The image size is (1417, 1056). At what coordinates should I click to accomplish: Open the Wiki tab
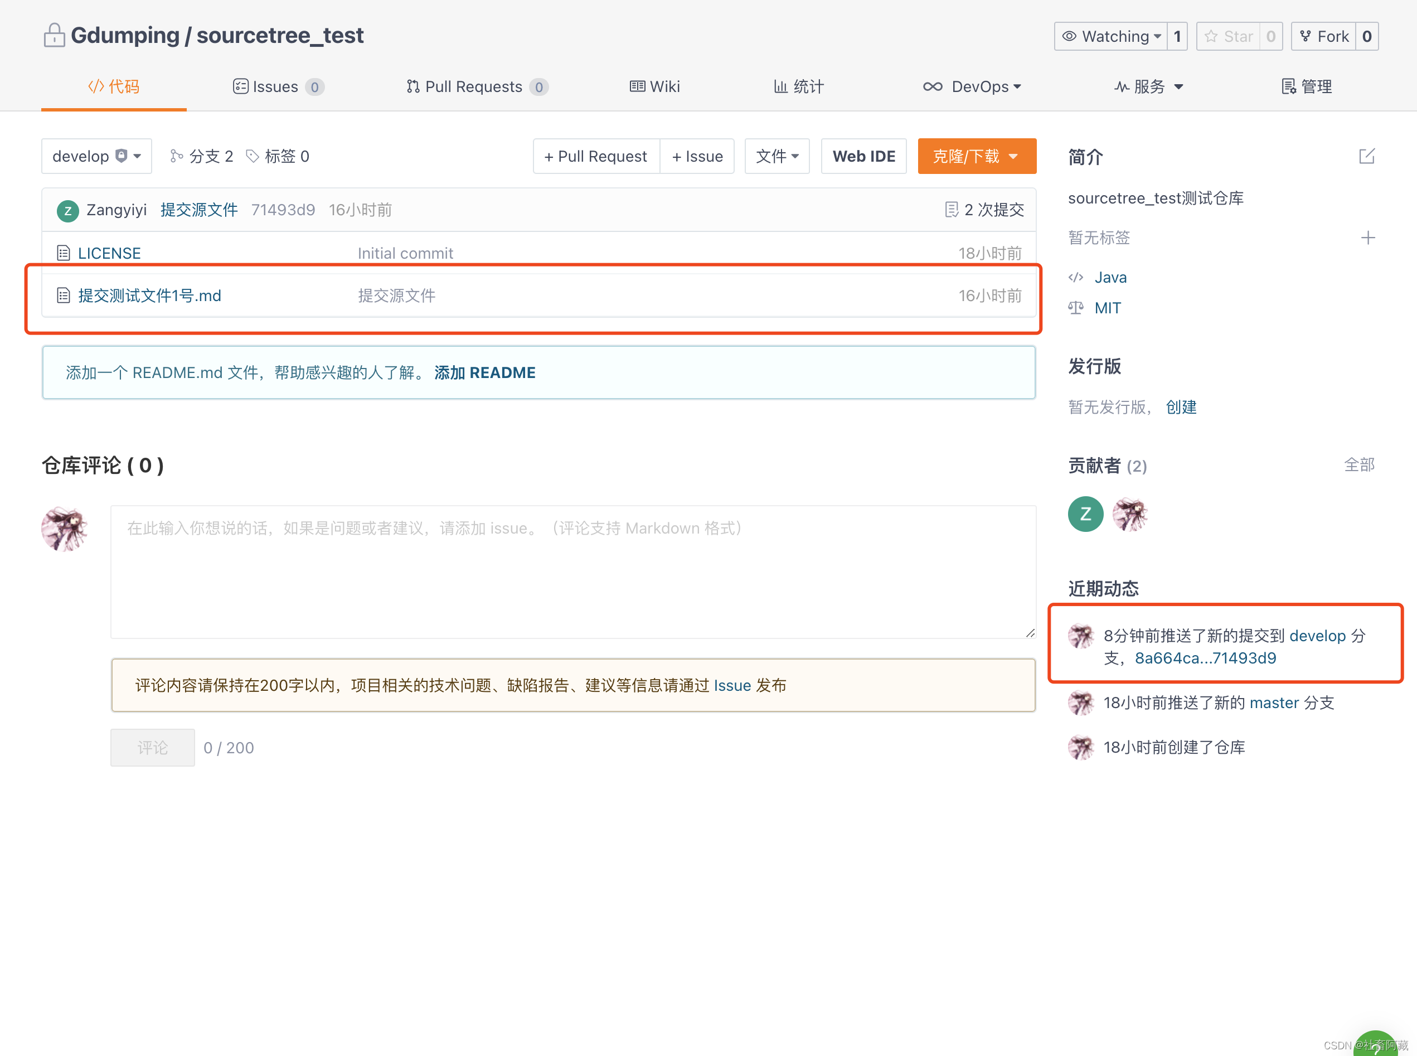(x=654, y=87)
